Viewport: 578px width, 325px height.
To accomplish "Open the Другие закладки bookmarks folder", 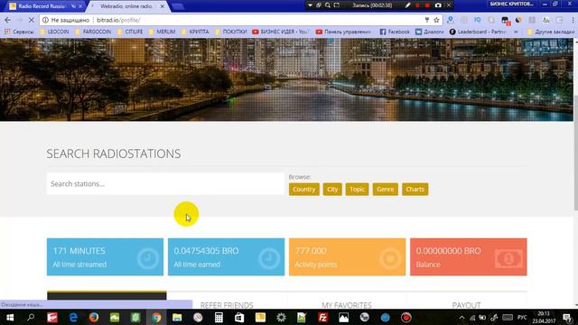I will point(550,32).
